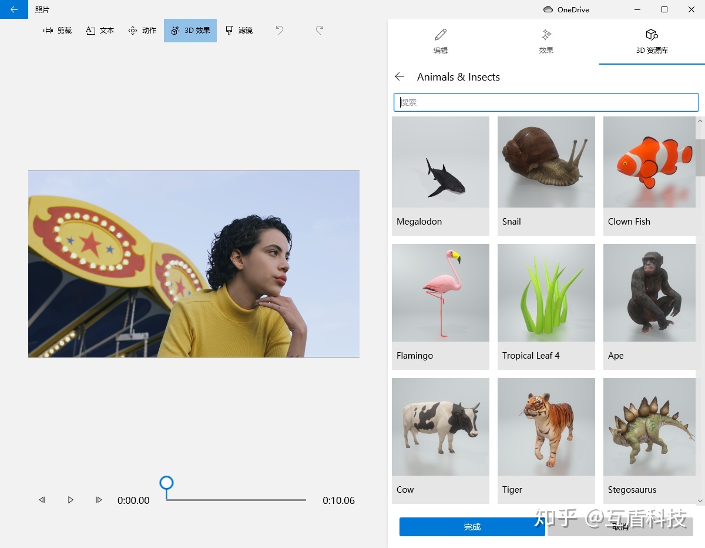Select the Snail 3D model

click(x=546, y=176)
